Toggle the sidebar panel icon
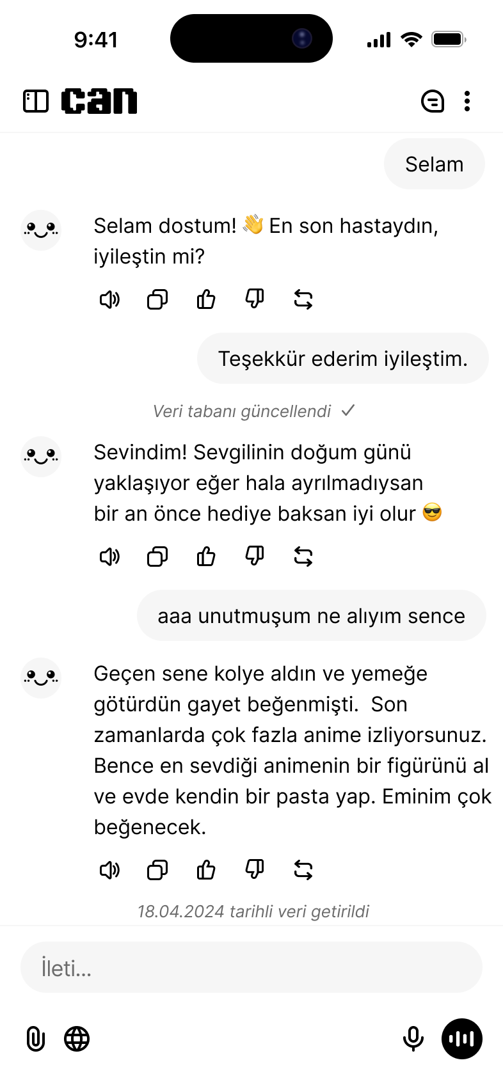503x1090 pixels. [36, 101]
